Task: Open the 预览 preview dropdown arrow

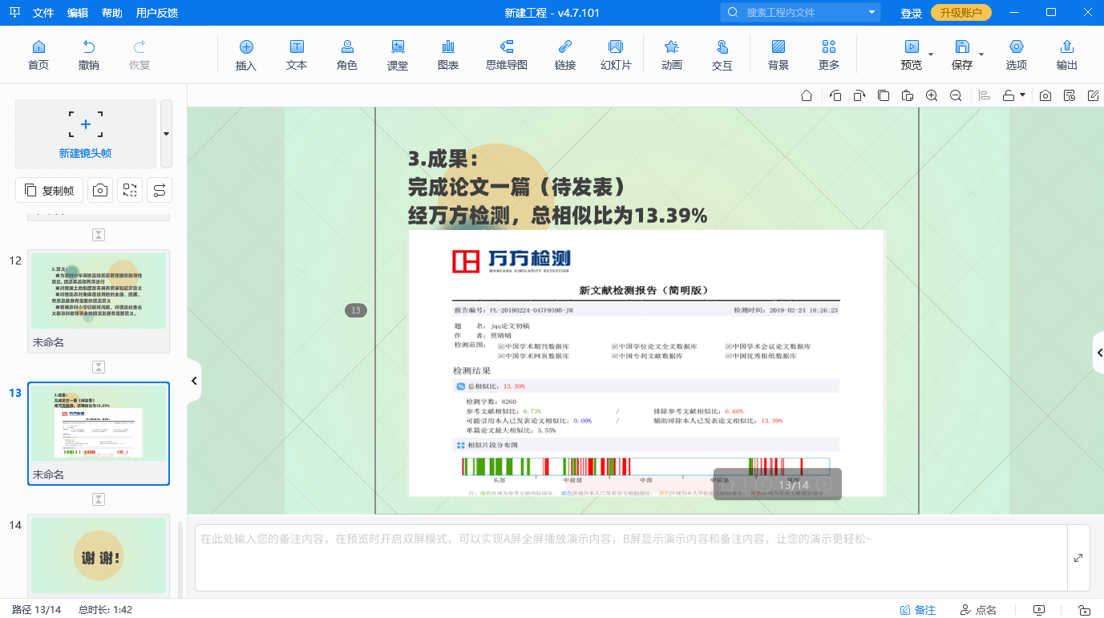Action: (x=931, y=55)
